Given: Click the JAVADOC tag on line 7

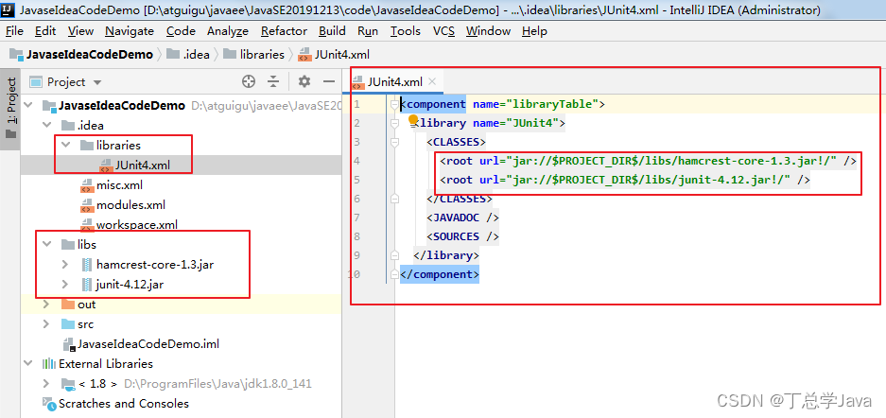Looking at the screenshot, I should [462, 218].
